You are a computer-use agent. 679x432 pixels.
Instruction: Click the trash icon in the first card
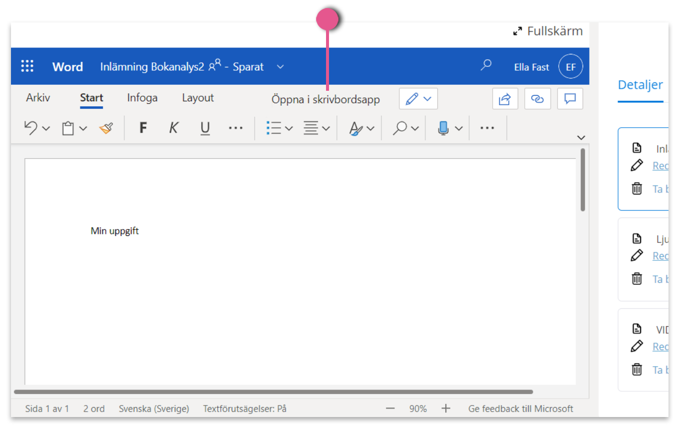coord(637,188)
